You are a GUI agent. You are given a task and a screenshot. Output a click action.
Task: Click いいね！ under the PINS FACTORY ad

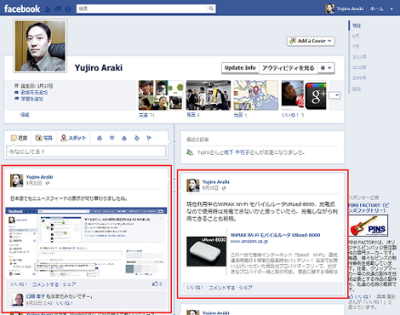click(x=363, y=296)
